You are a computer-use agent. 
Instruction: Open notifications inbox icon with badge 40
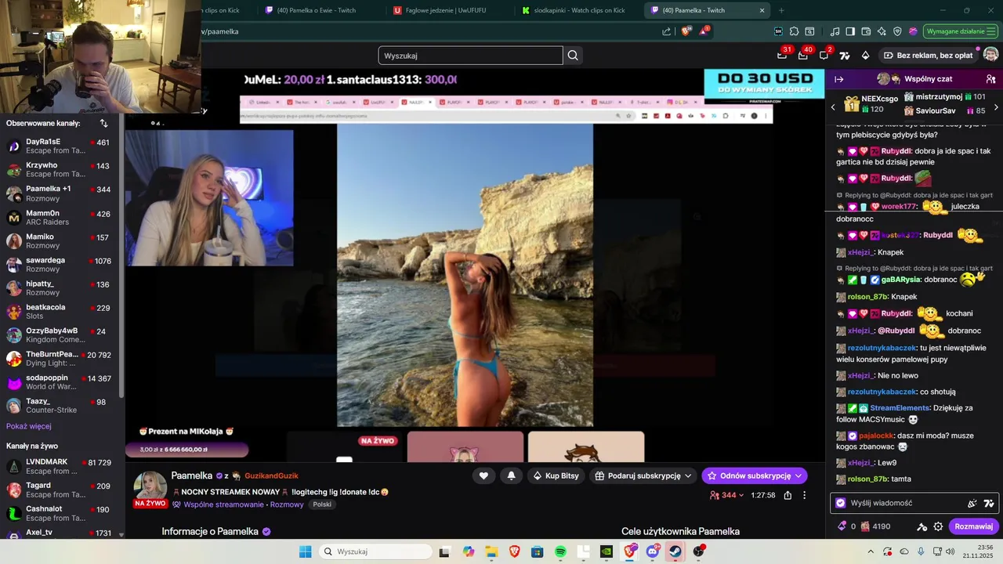pos(803,55)
